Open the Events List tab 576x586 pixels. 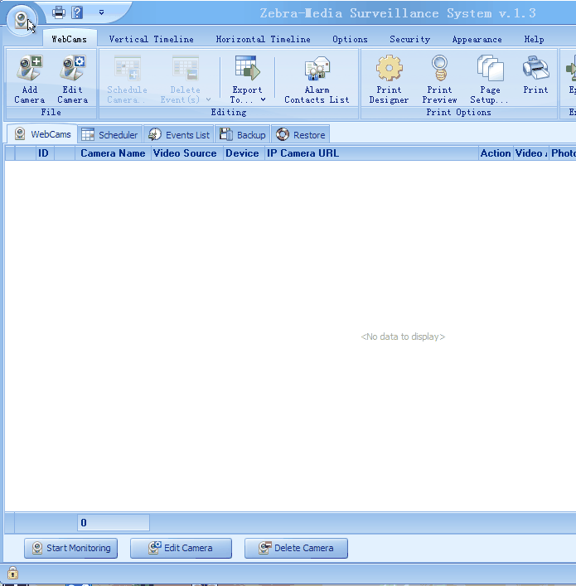coord(179,134)
